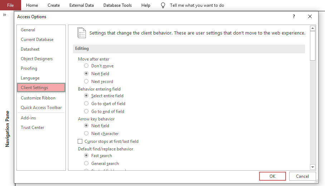Select the Next character option

[x=86, y=134]
